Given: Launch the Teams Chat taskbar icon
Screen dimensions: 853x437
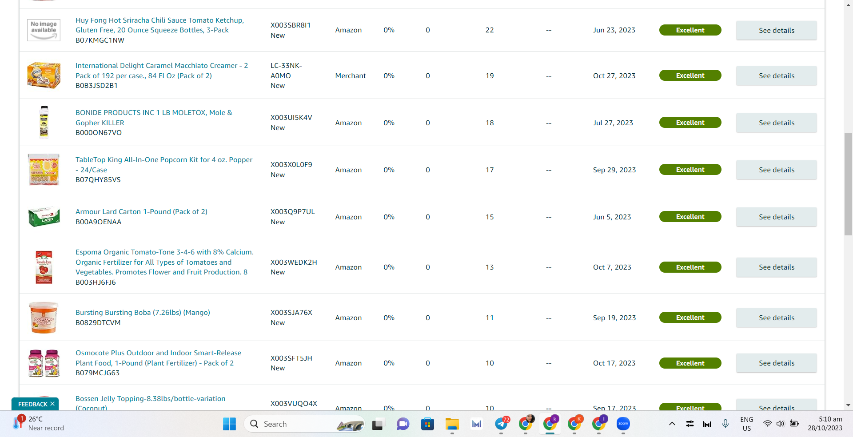Looking at the screenshot, I should coord(403,424).
